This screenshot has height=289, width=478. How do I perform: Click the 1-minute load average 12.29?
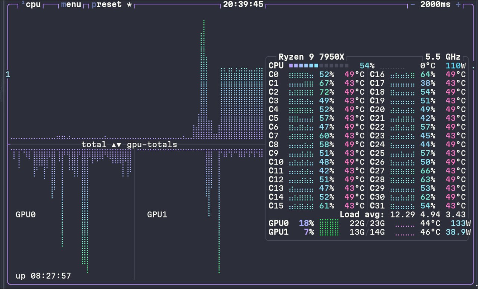pyautogui.click(x=402, y=215)
